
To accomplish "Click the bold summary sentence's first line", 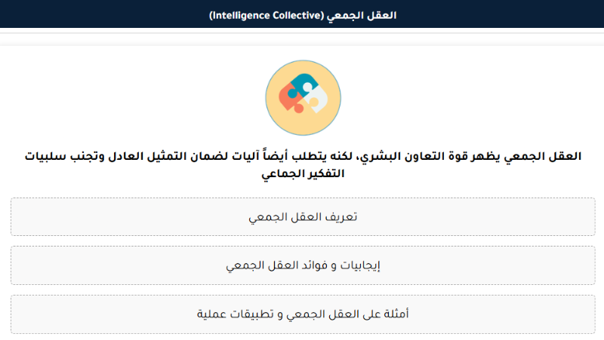I will (x=302, y=157).
